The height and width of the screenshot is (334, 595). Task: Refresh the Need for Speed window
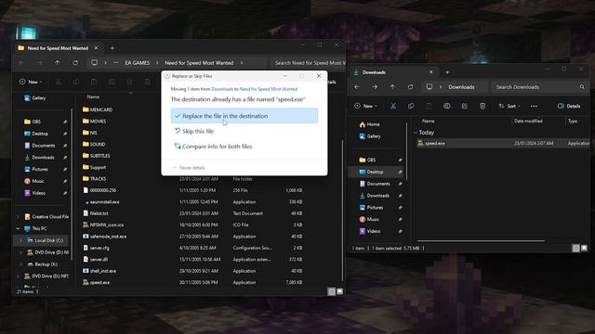coord(75,63)
